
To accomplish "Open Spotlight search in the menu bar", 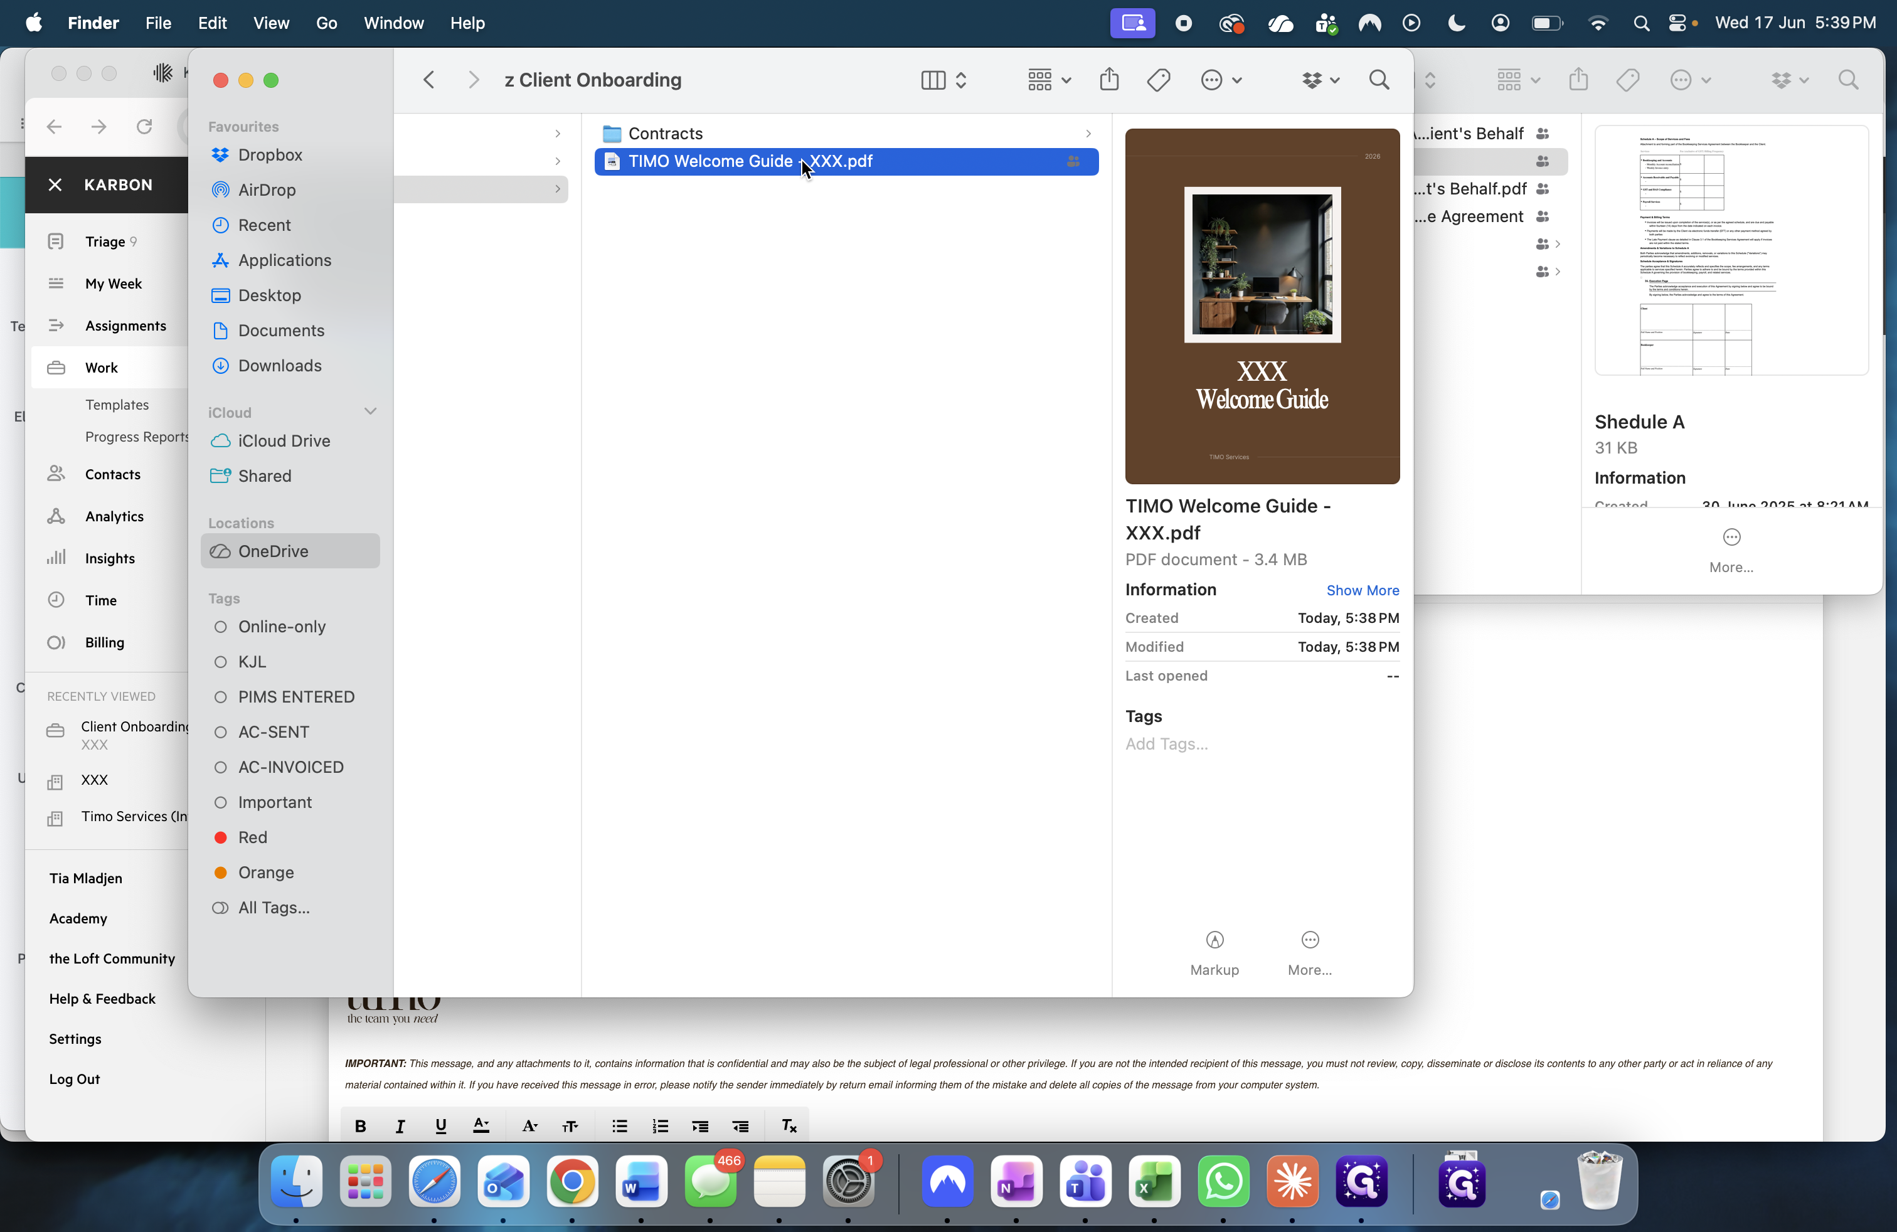I will tap(1640, 23).
